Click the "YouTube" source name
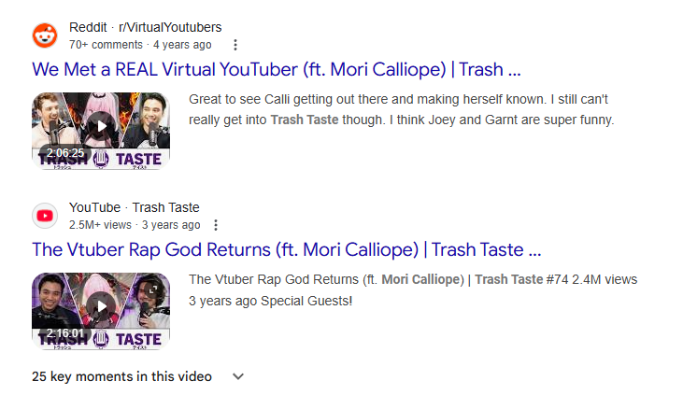This screenshot has height=395, width=683. pos(94,207)
